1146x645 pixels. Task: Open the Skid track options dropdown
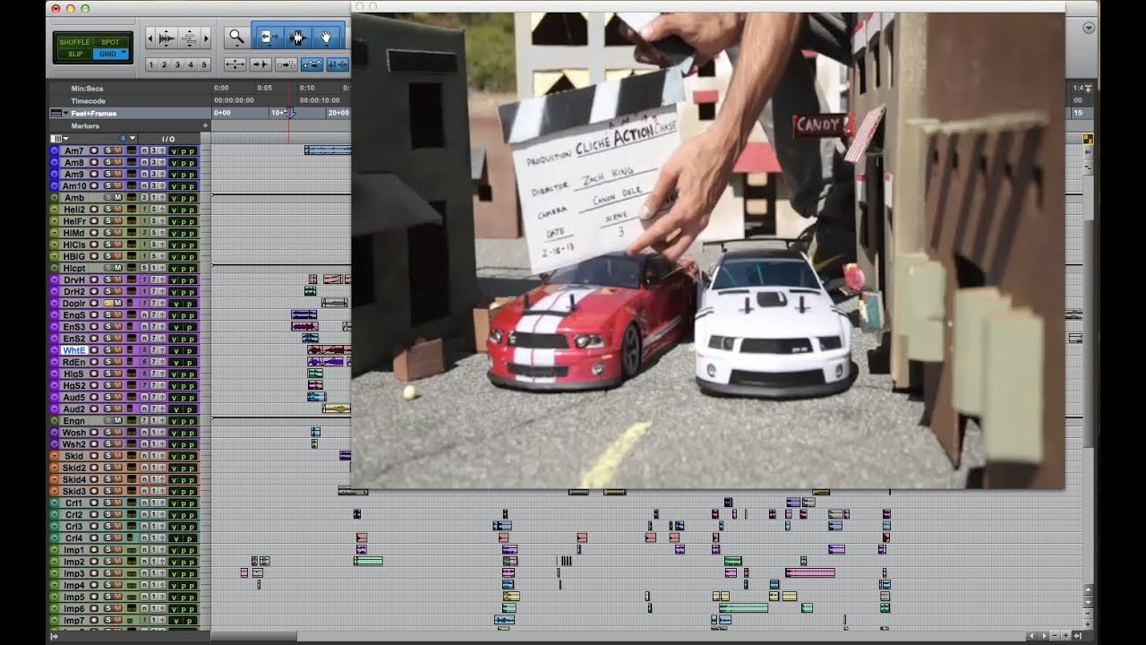coord(55,456)
